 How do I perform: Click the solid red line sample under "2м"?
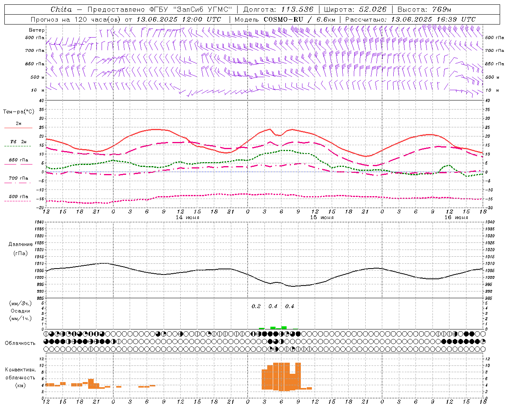(x=19, y=128)
